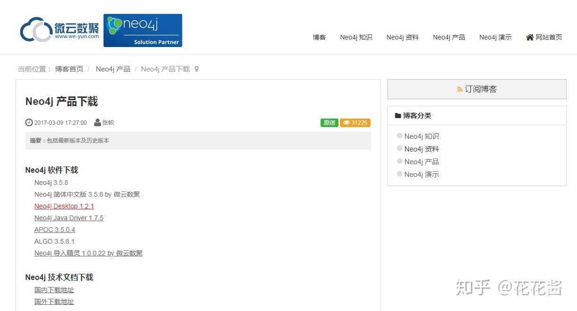Open the Neo4j Desktop 1.2.1 download link

pyautogui.click(x=64, y=206)
